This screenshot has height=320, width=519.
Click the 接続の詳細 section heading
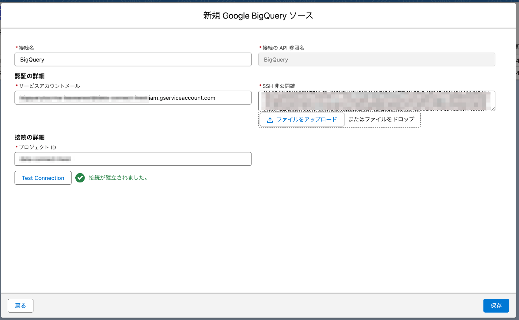pos(30,137)
